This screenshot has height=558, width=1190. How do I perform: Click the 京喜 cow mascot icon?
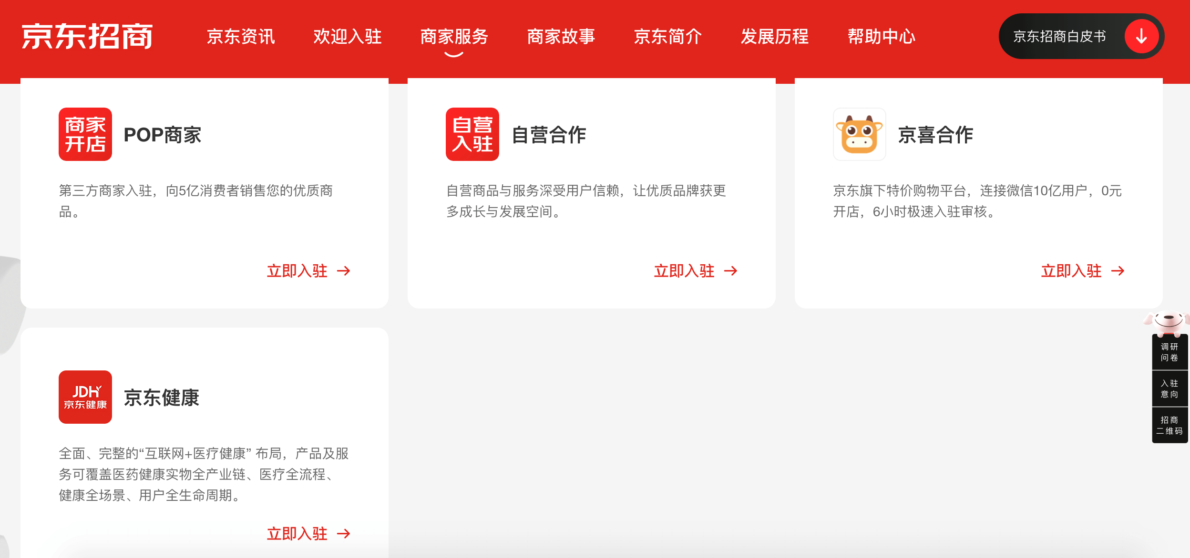tap(859, 134)
